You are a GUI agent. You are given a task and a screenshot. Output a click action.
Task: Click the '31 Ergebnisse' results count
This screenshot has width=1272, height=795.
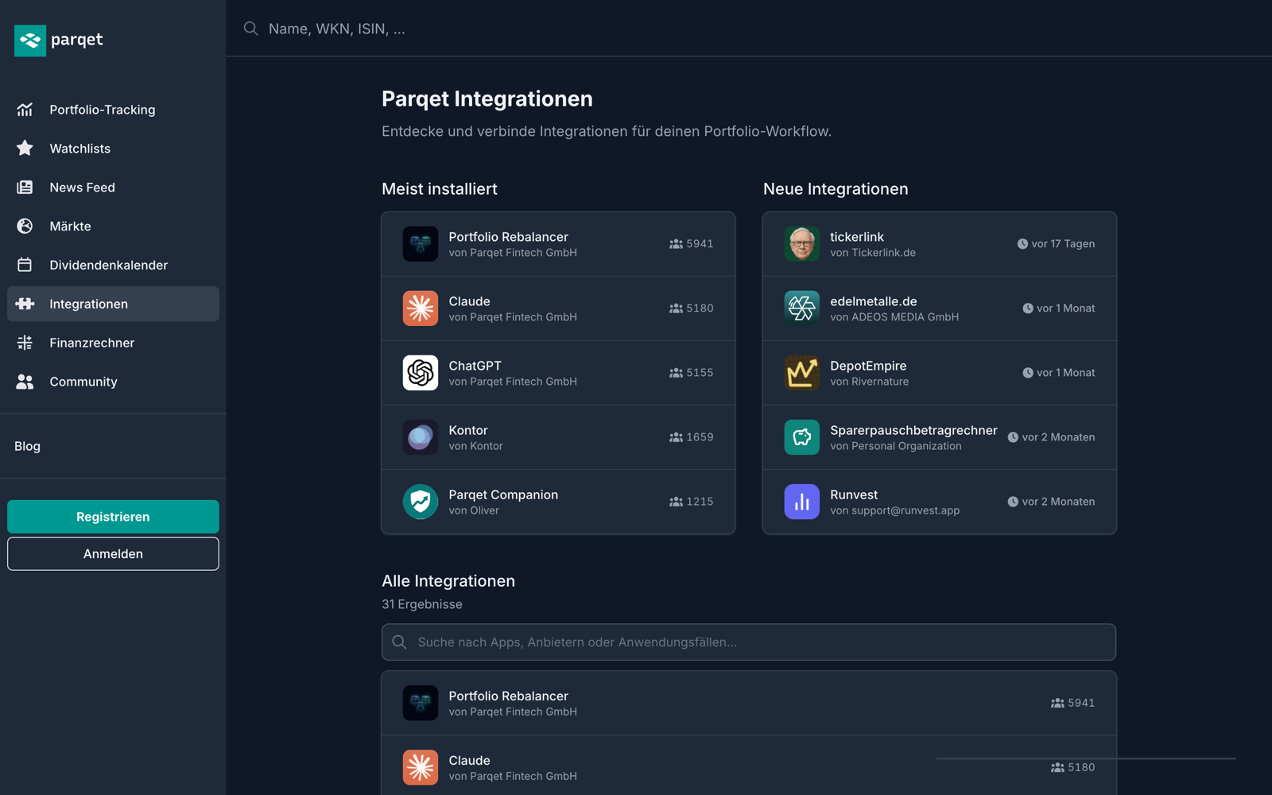(x=422, y=604)
